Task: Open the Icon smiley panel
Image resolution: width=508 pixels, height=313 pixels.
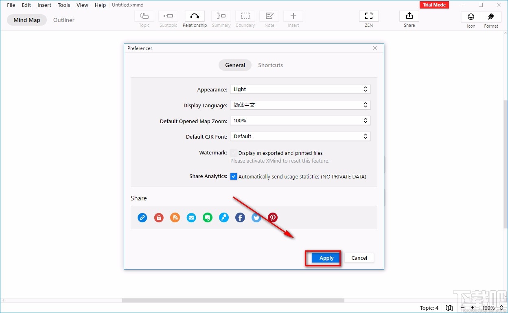Action: pyautogui.click(x=471, y=17)
